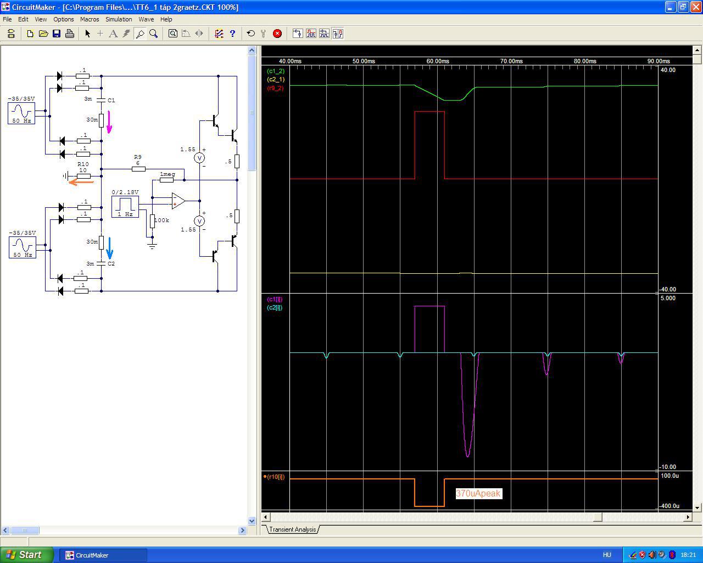Choose the Zoom magnifier tool
Image resolution: width=703 pixels, height=563 pixels.
[154, 34]
